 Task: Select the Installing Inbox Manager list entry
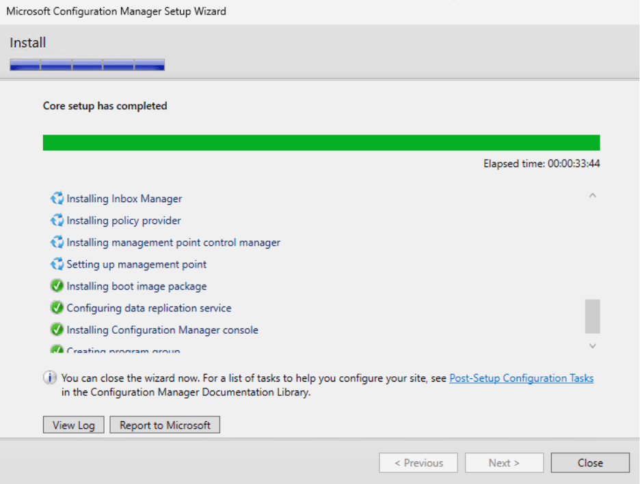[x=123, y=198]
